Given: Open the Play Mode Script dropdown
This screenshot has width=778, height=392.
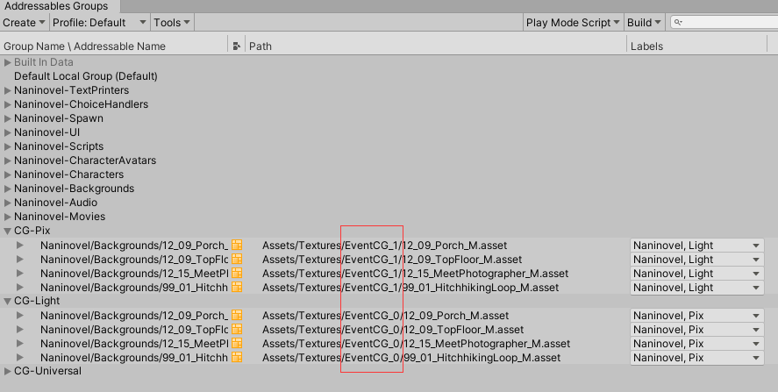Looking at the screenshot, I should pos(573,23).
